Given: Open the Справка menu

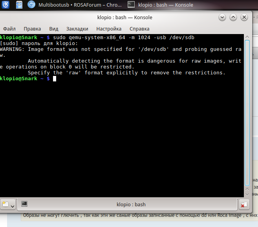Looking at the screenshot, I should click(x=139, y=29).
